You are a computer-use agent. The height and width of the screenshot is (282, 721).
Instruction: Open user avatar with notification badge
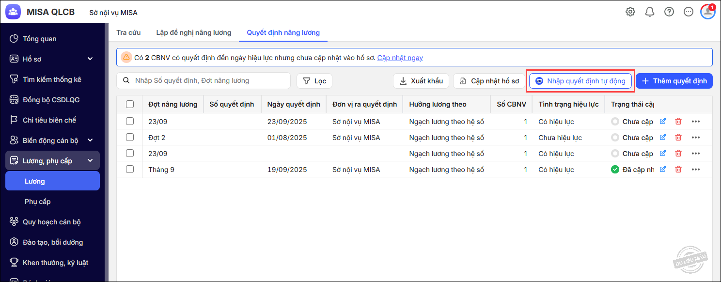(x=707, y=12)
